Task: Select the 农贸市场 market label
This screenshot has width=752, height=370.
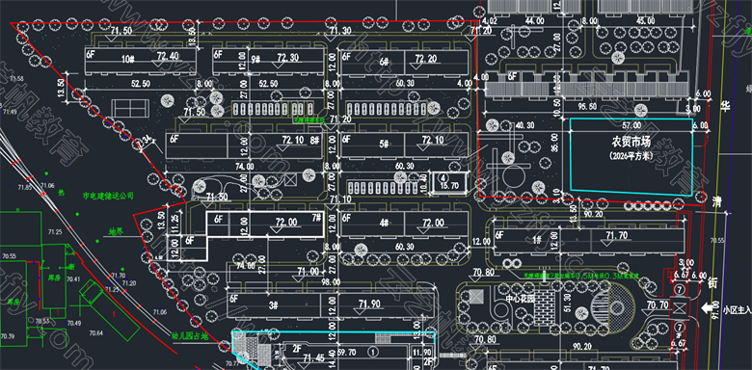Action: click(x=631, y=142)
